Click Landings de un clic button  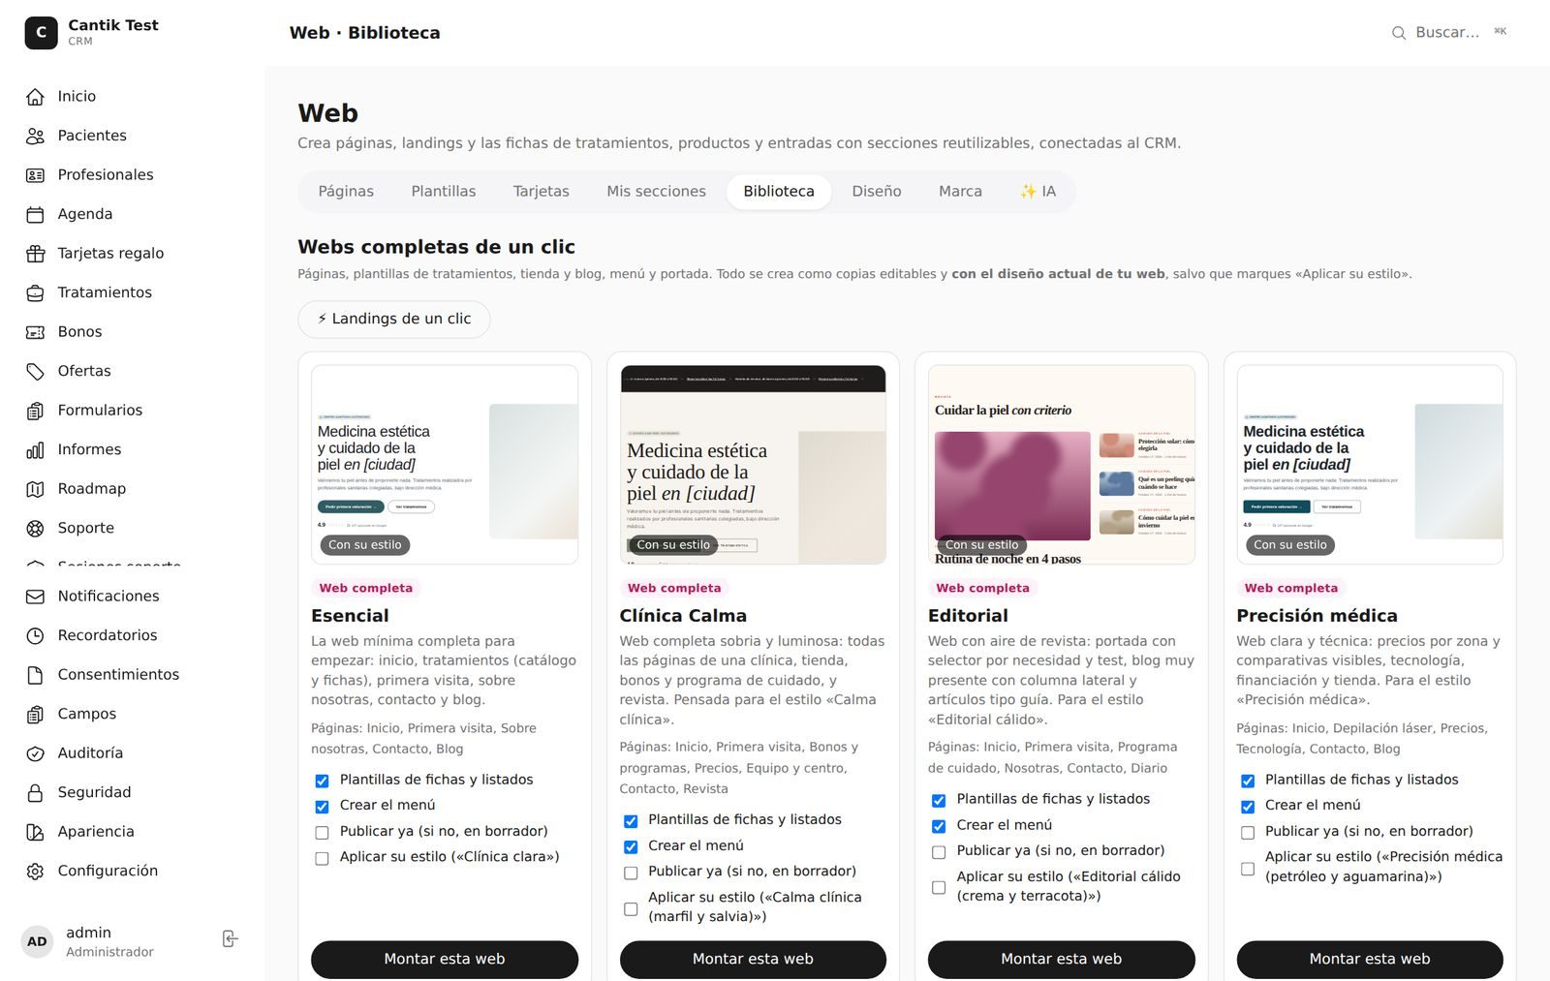click(x=394, y=319)
